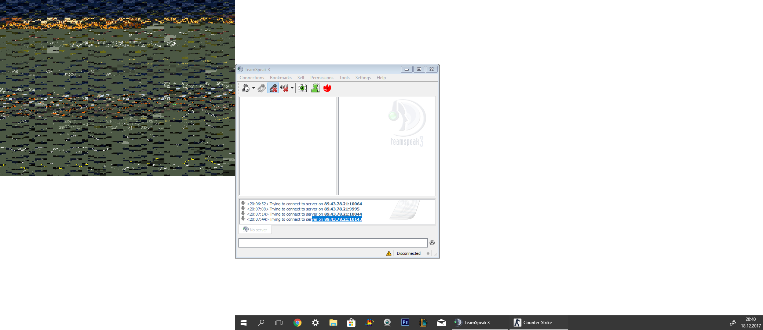Open the webcam app icon on taskbar
The image size is (763, 330).
[x=387, y=323]
